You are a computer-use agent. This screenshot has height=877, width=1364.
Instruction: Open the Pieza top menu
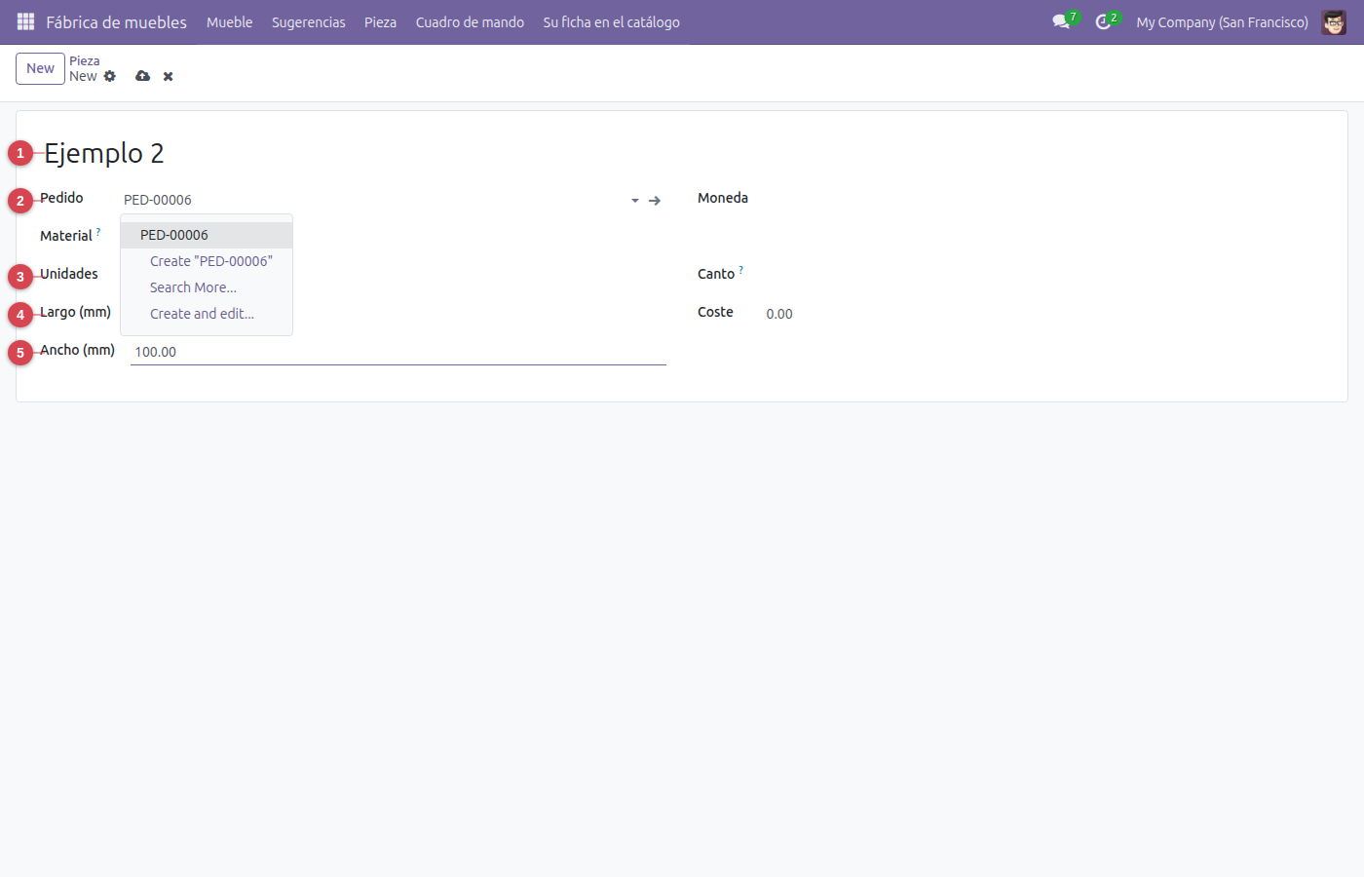tap(380, 21)
